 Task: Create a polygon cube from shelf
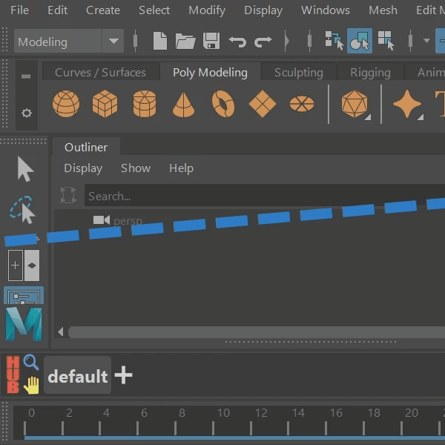pos(105,104)
